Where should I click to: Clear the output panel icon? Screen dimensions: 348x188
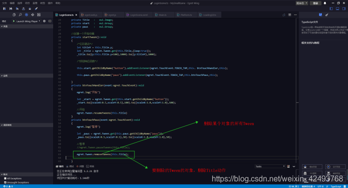pyautogui.click(x=288, y=166)
